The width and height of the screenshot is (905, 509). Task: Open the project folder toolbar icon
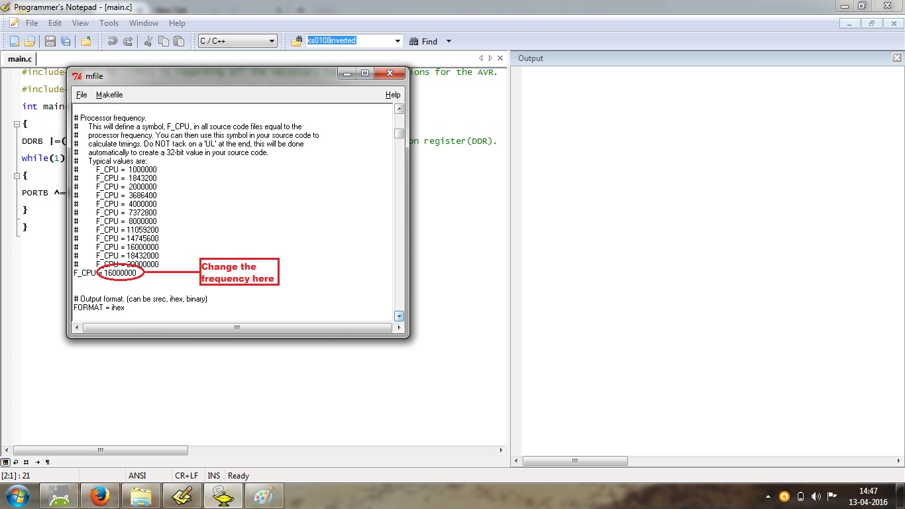tap(86, 41)
